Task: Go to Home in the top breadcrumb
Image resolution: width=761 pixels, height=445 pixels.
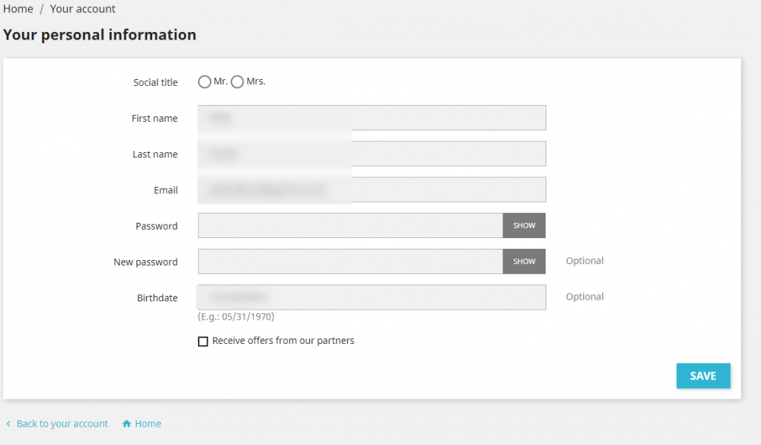Action: [x=18, y=9]
